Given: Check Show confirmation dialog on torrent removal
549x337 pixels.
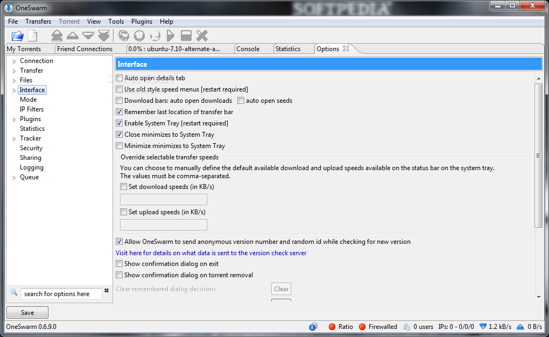Looking at the screenshot, I should tap(119, 275).
